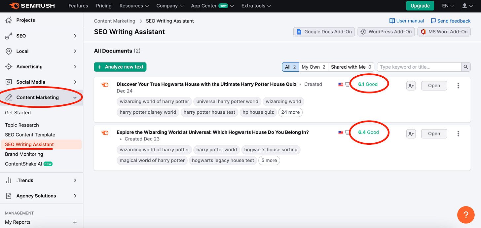Click the SEO key icon in sidebar
The width and height of the screenshot is (481, 228).
(9, 36)
